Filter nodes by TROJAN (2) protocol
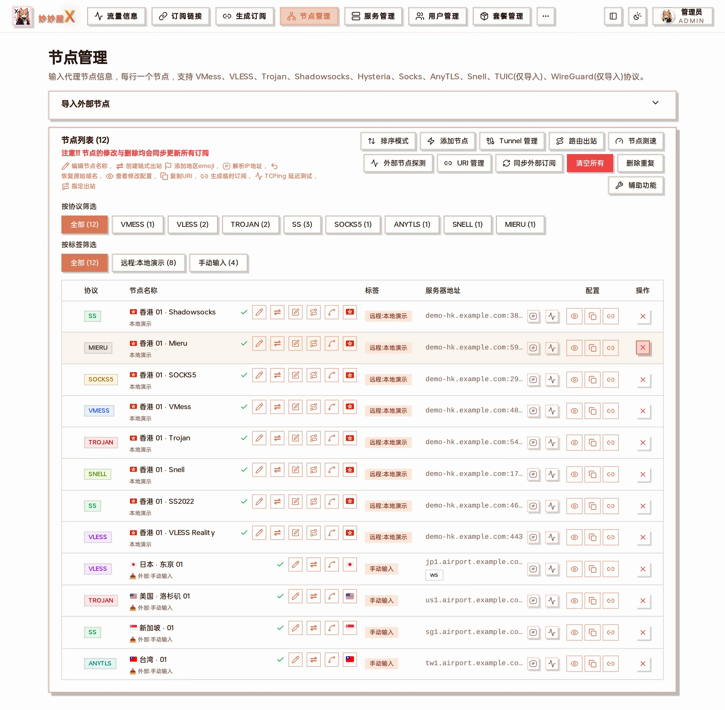This screenshot has height=710, width=725. point(250,225)
